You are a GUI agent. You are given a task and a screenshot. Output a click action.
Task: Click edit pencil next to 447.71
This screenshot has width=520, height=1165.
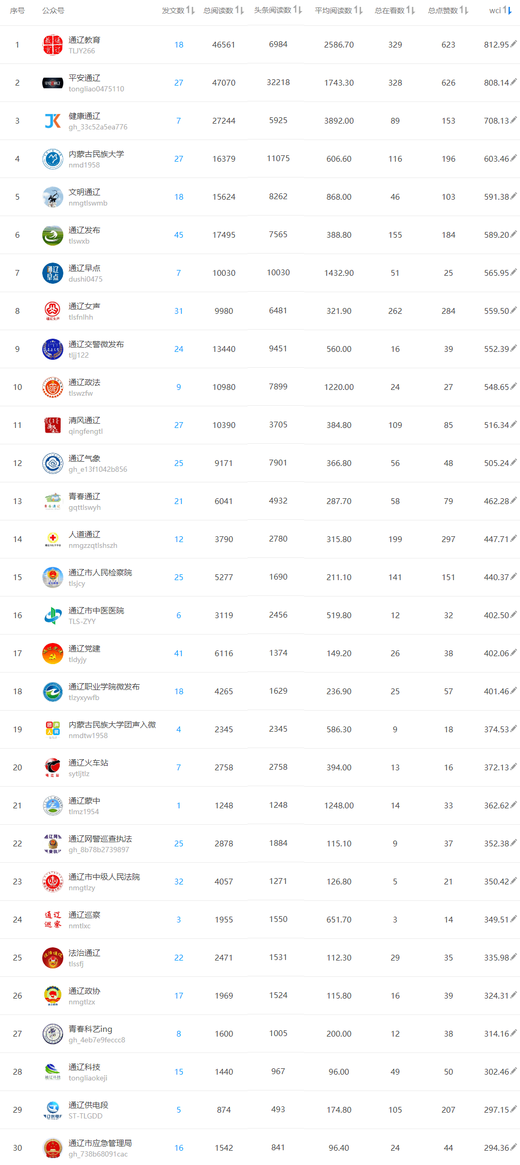tap(514, 538)
